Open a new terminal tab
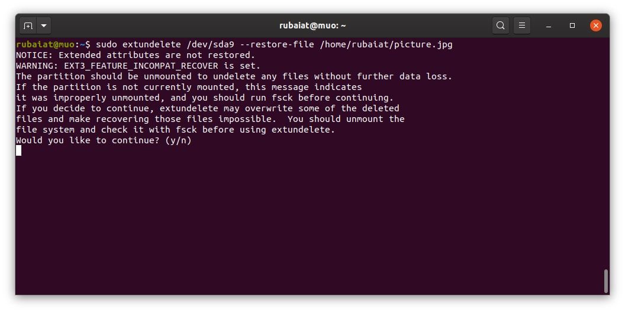The height and width of the screenshot is (312, 625). (x=28, y=26)
